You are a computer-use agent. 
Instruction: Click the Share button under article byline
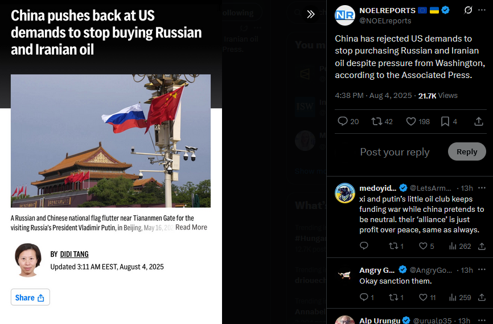point(30,297)
